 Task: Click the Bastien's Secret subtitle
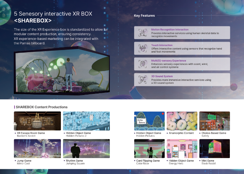point(26,136)
